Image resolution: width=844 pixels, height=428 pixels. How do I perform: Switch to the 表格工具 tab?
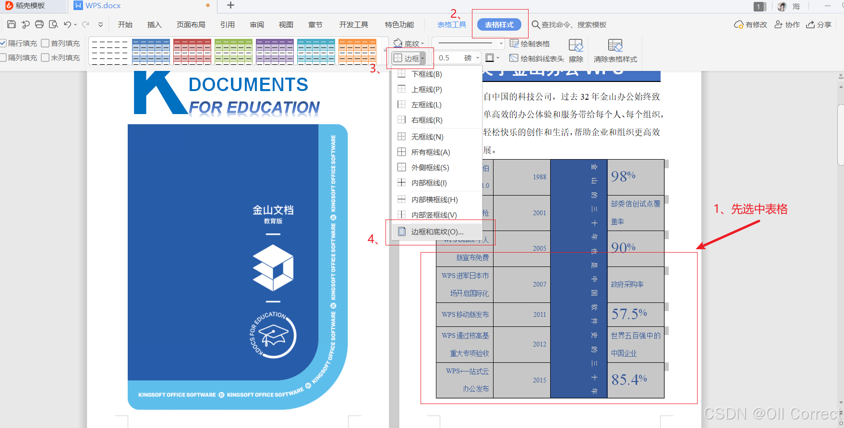[452, 24]
